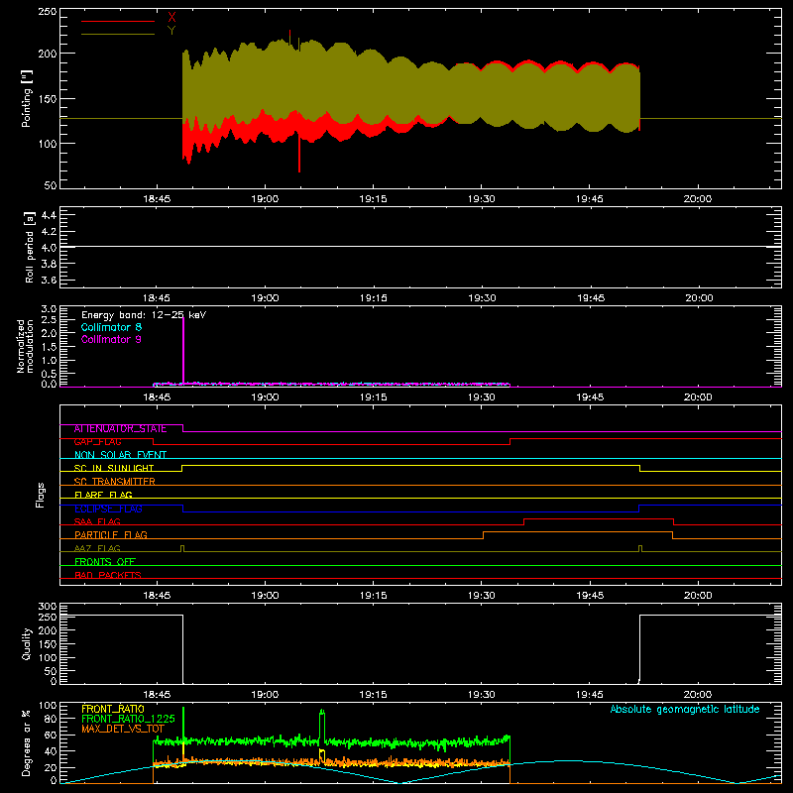Click the olive Y legend label
This screenshot has height=793, width=793.
tap(171, 31)
